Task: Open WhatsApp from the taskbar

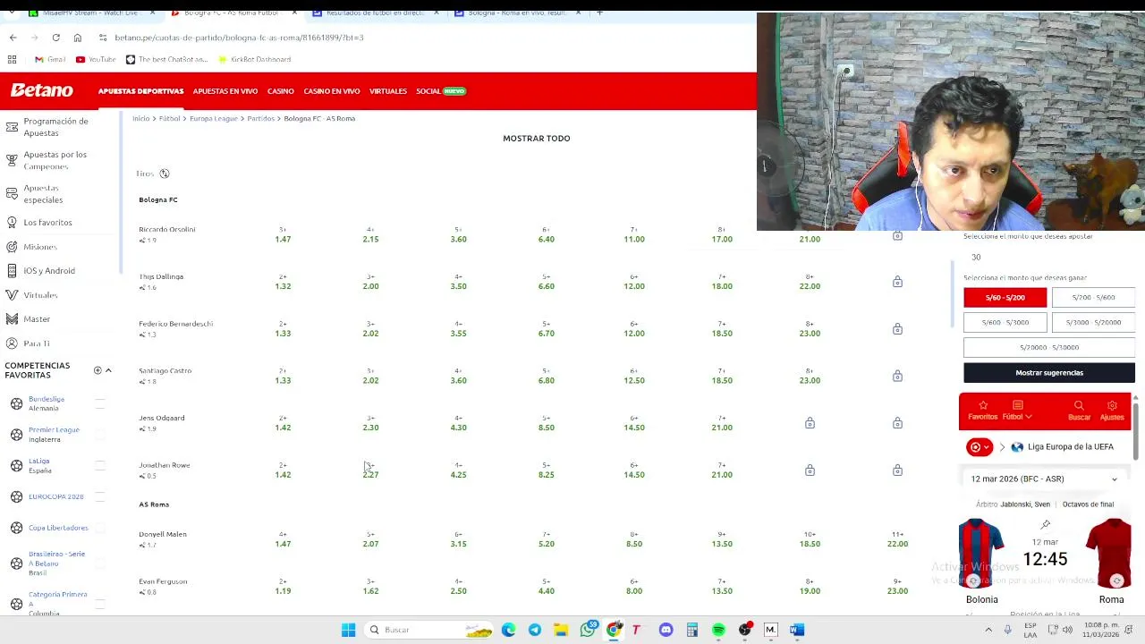Action: [588, 630]
